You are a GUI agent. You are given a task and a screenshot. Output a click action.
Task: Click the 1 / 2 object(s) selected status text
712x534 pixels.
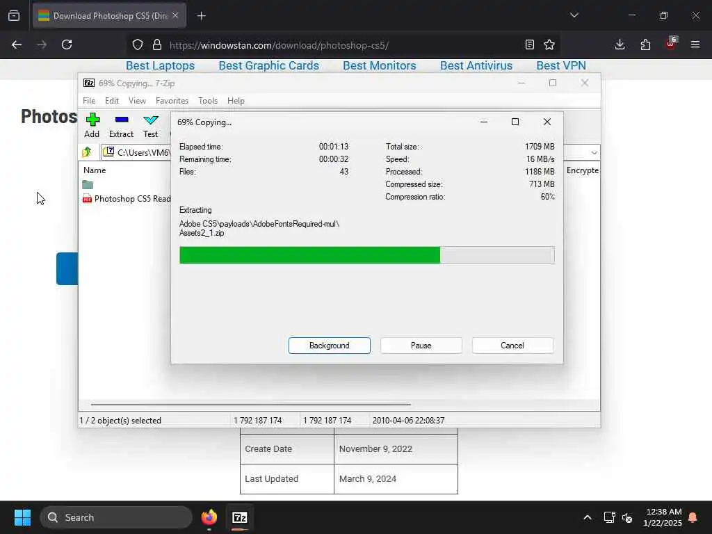point(120,421)
